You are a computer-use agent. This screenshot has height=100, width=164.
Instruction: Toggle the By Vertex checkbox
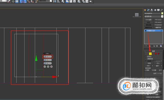(x=146, y=56)
